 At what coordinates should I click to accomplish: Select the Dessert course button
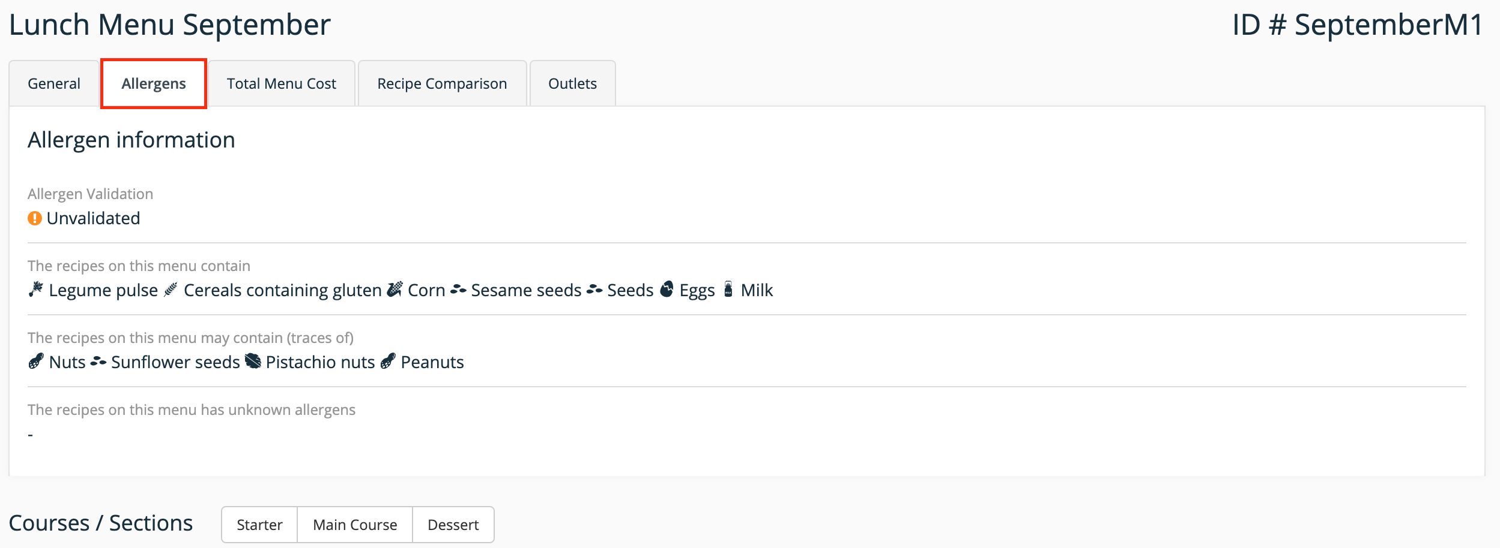tap(453, 525)
